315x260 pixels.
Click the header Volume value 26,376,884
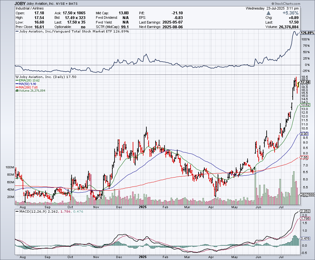pyautogui.click(x=289, y=27)
